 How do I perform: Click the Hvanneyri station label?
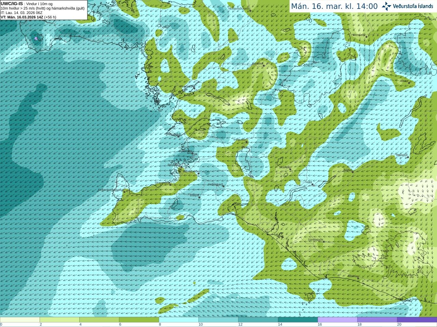point(186,86)
